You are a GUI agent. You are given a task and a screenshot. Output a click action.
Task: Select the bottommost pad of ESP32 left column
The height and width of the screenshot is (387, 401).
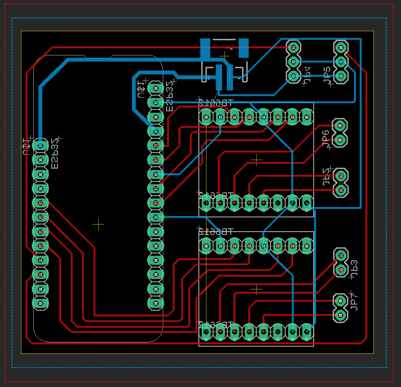pos(40,303)
